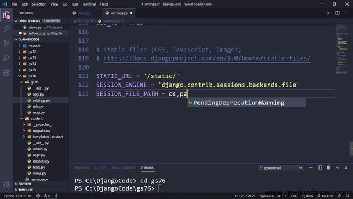Create a new terminal with plus icon

[311, 167]
